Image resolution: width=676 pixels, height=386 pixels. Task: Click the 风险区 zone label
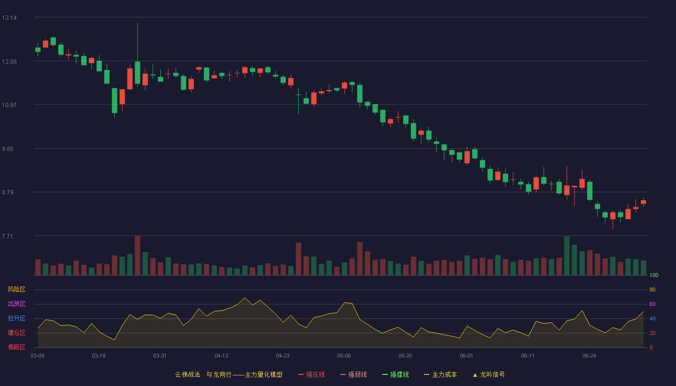tap(16, 289)
